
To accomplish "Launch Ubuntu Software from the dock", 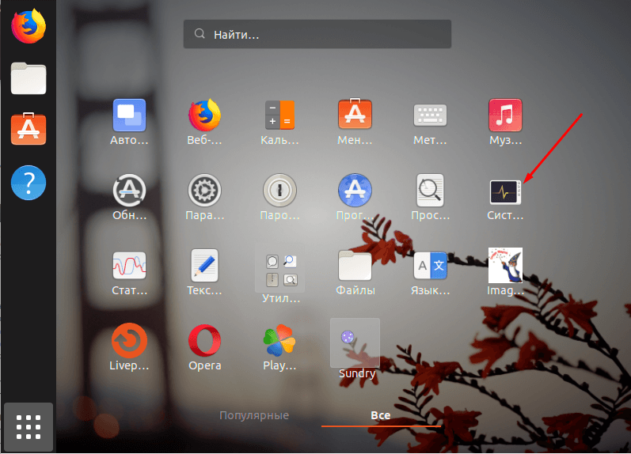I will (29, 129).
